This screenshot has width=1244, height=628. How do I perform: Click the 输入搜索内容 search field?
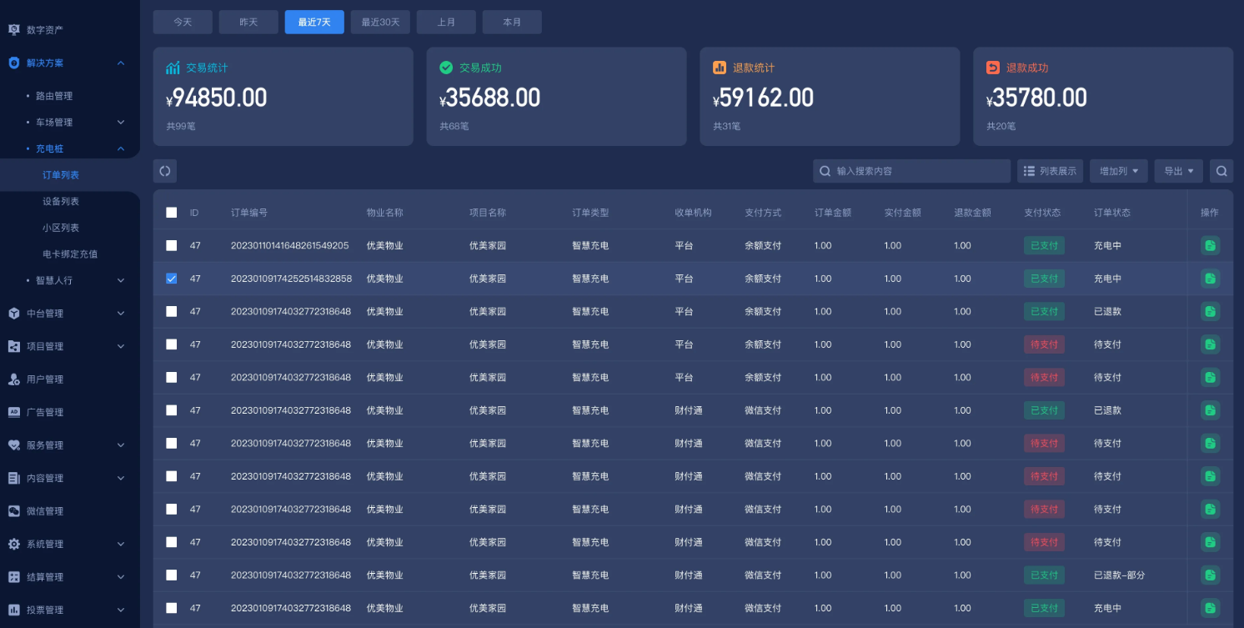(917, 171)
